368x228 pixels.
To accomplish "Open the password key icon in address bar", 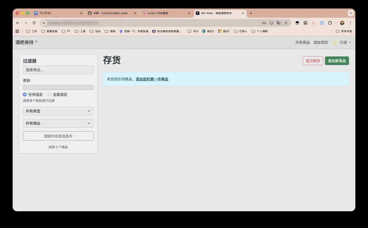I will coord(264,23).
